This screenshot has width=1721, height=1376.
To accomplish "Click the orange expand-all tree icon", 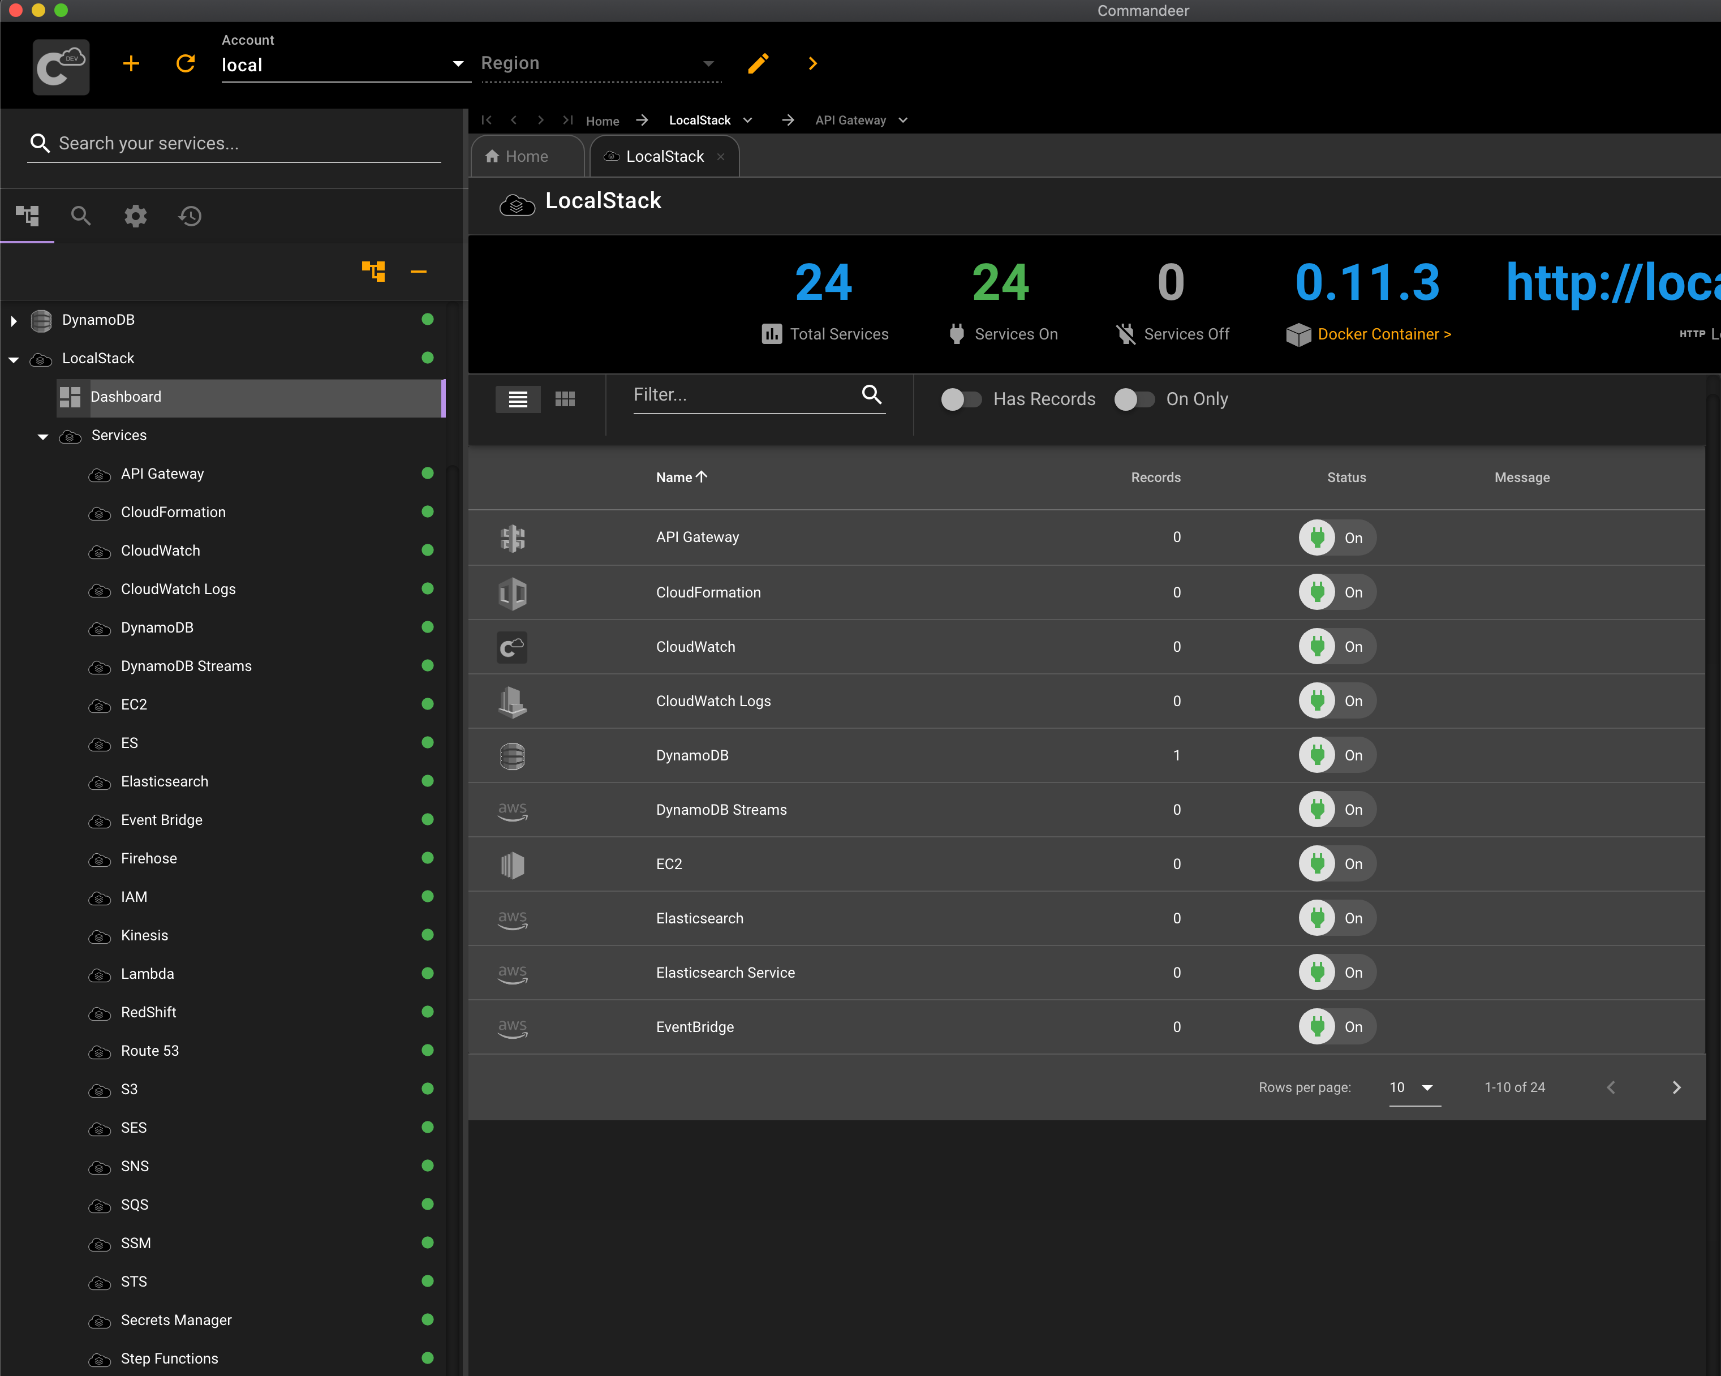I will [373, 272].
